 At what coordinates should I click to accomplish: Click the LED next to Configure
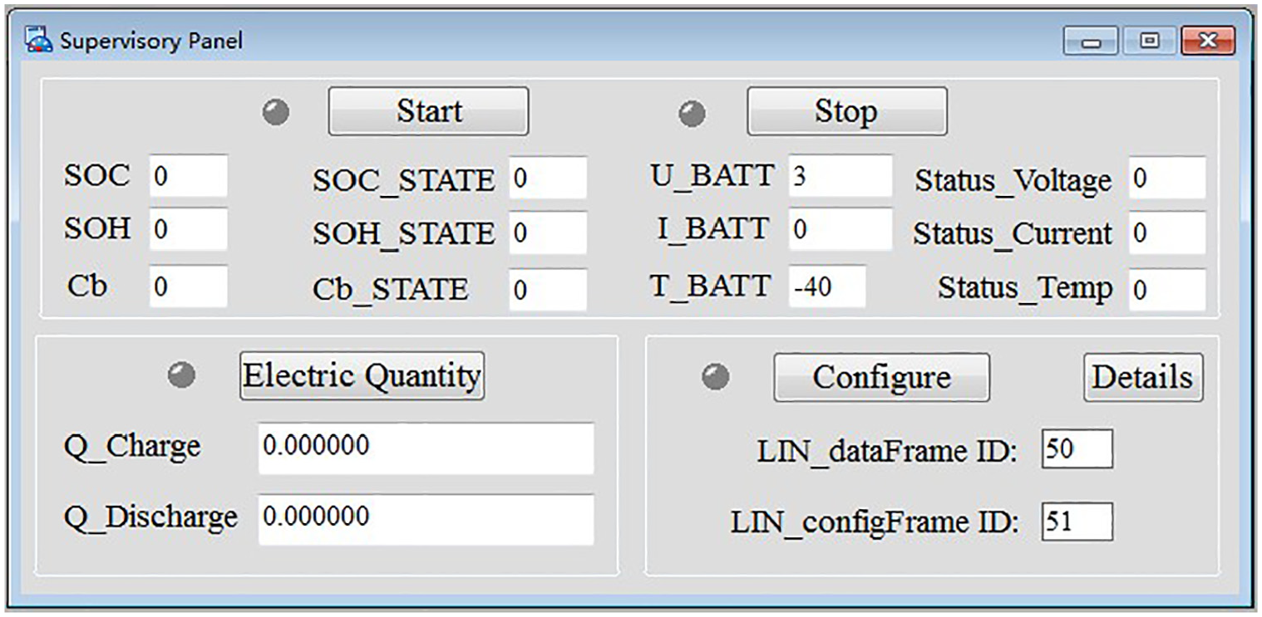point(716,377)
